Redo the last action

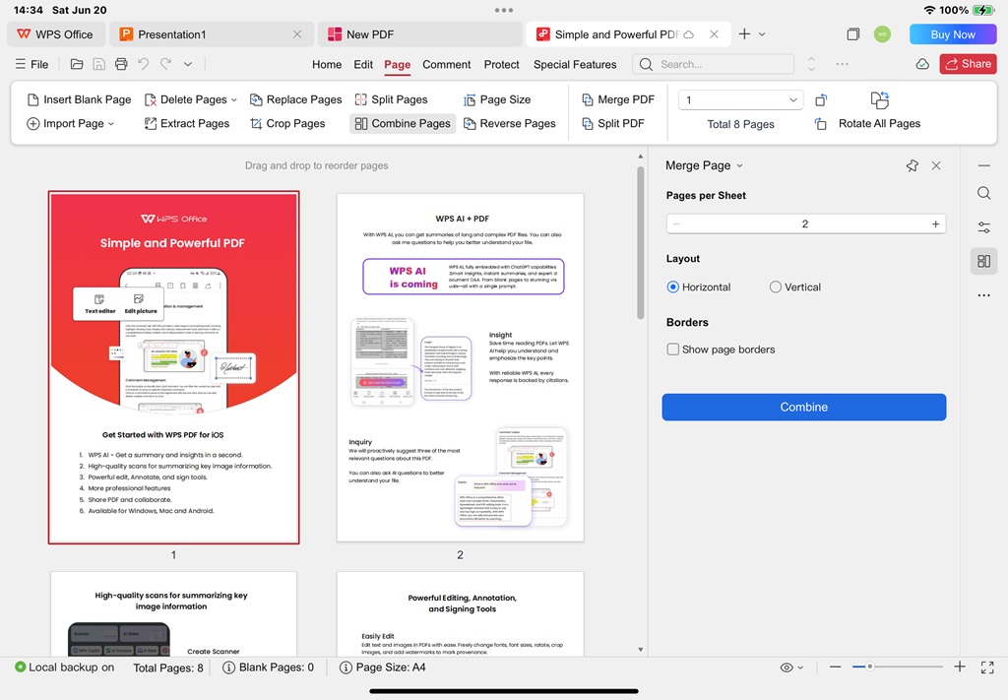[x=165, y=64]
